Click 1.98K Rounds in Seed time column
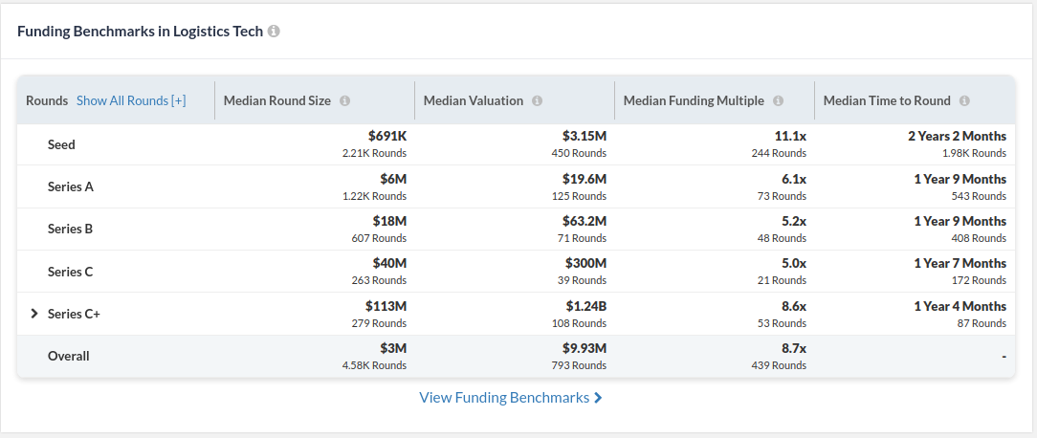The image size is (1037, 438). [x=975, y=153]
